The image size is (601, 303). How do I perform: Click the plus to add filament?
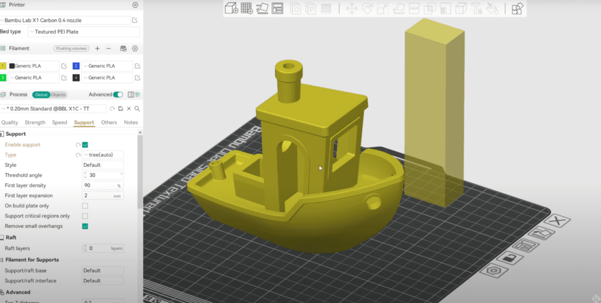click(97, 48)
